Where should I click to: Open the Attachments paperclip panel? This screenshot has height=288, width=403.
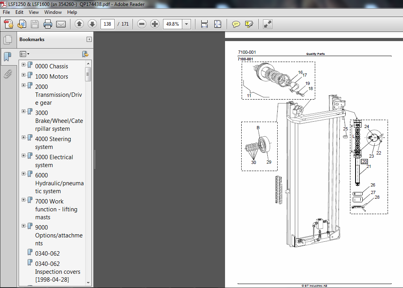tap(8, 74)
